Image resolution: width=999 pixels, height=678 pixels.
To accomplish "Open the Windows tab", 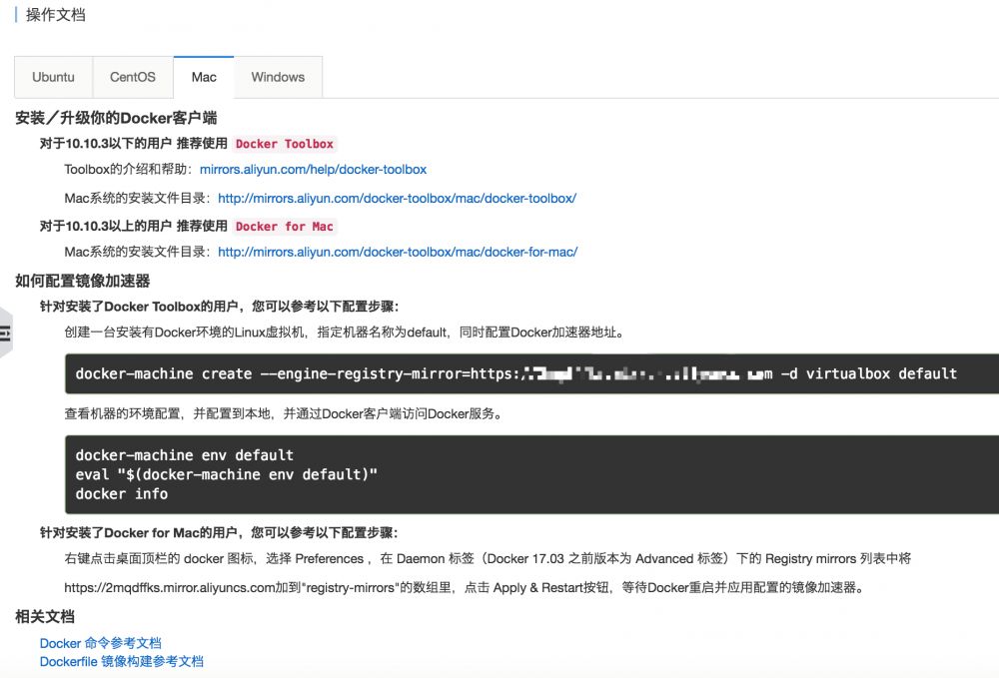I will point(278,77).
